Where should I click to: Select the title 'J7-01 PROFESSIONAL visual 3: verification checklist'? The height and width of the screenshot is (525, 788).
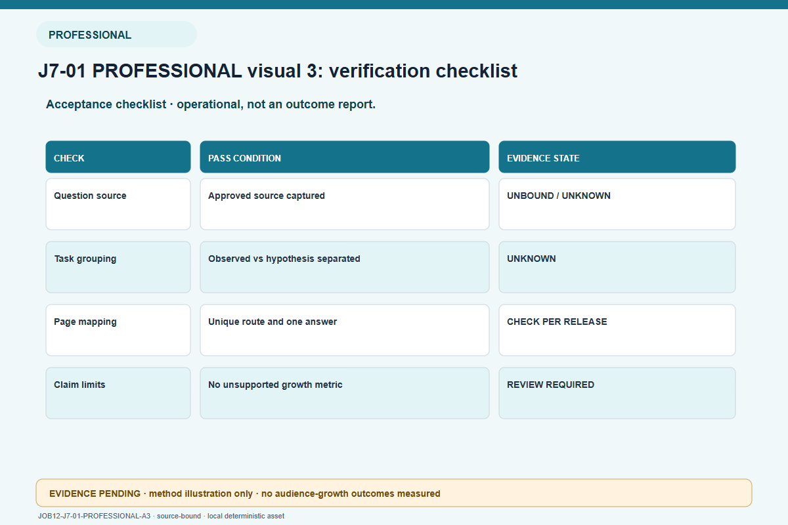278,71
